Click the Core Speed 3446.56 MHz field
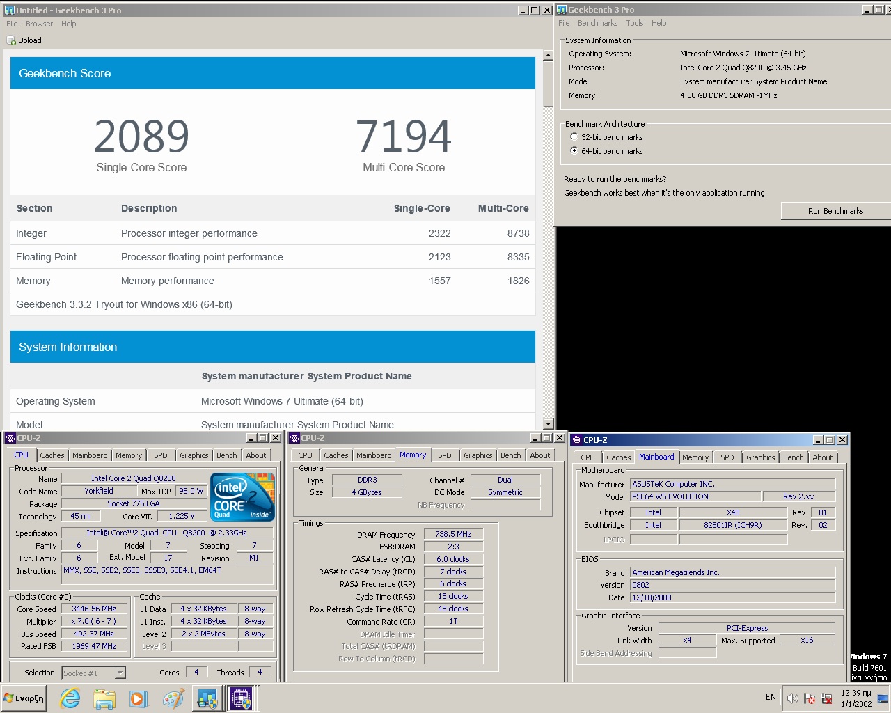This screenshot has width=891, height=713. (94, 609)
